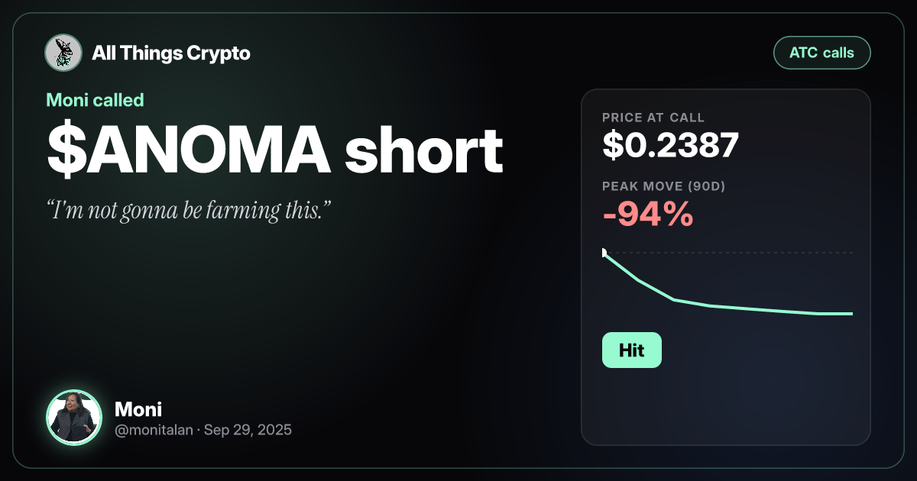Click the white start marker on chart
Screen dimensions: 917x481
pyautogui.click(x=604, y=253)
